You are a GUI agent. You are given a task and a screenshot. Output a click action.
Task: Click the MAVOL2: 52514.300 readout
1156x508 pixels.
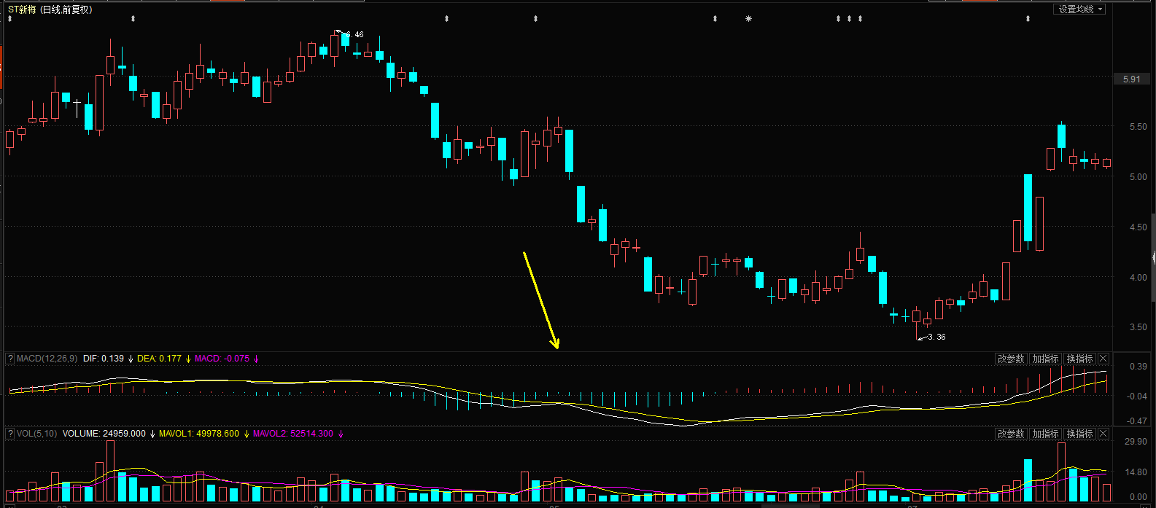pos(293,434)
